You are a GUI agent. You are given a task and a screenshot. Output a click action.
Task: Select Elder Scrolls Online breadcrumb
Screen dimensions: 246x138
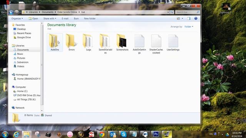coord(67,12)
